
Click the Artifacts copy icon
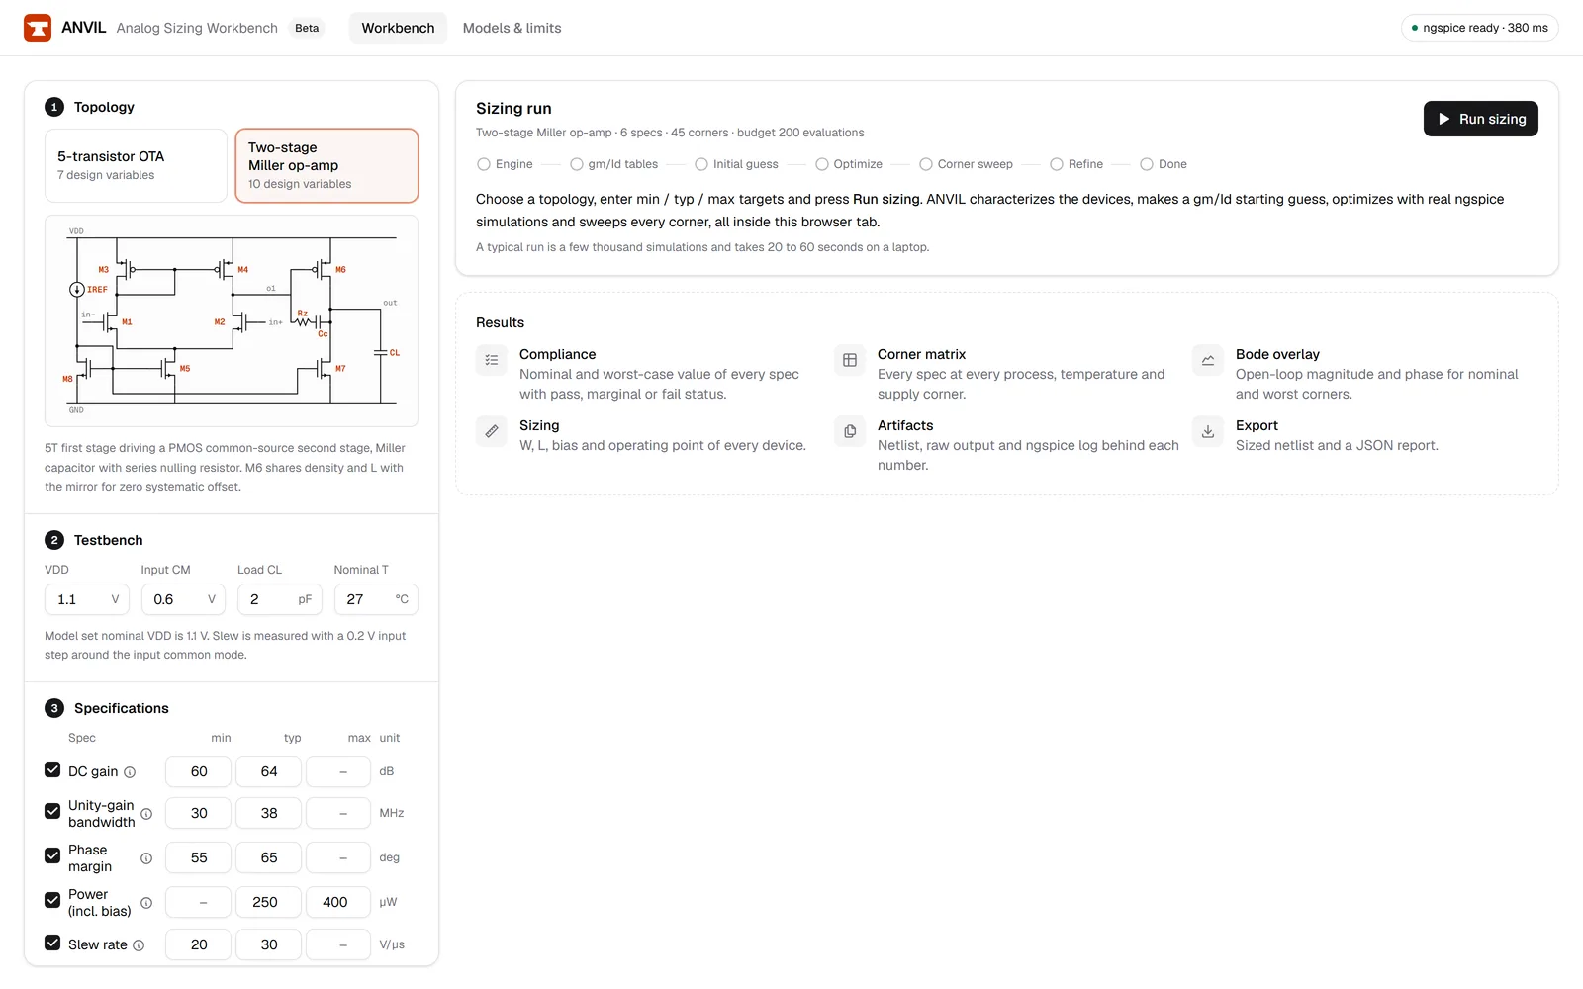click(x=850, y=431)
